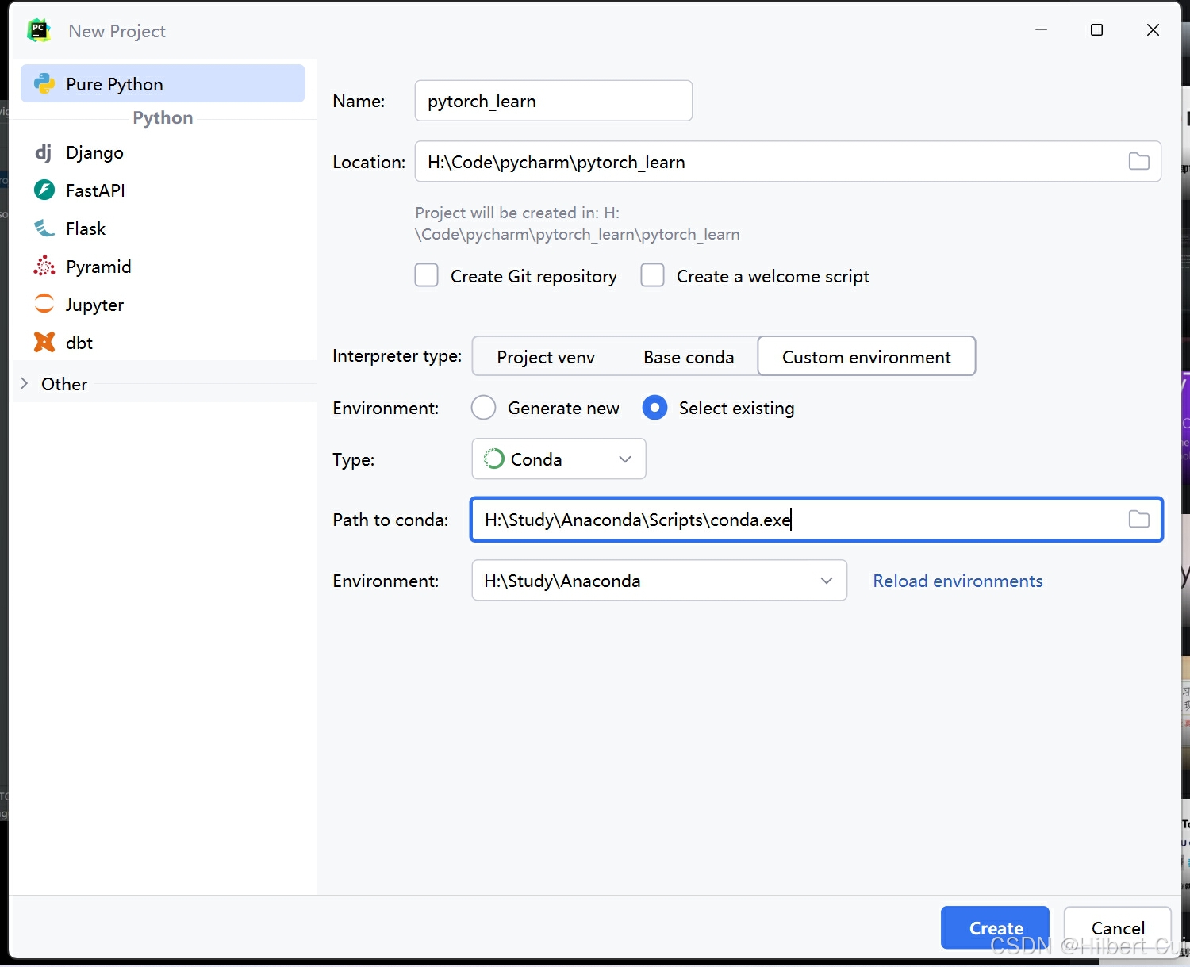
Task: Browse folder icon in Location field
Action: pyautogui.click(x=1139, y=161)
